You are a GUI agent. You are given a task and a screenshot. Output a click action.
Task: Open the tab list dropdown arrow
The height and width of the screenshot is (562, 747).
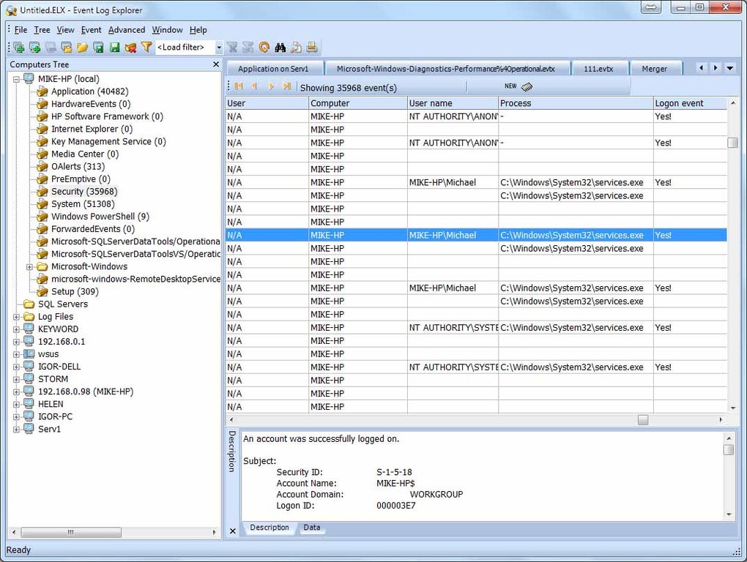pos(730,68)
